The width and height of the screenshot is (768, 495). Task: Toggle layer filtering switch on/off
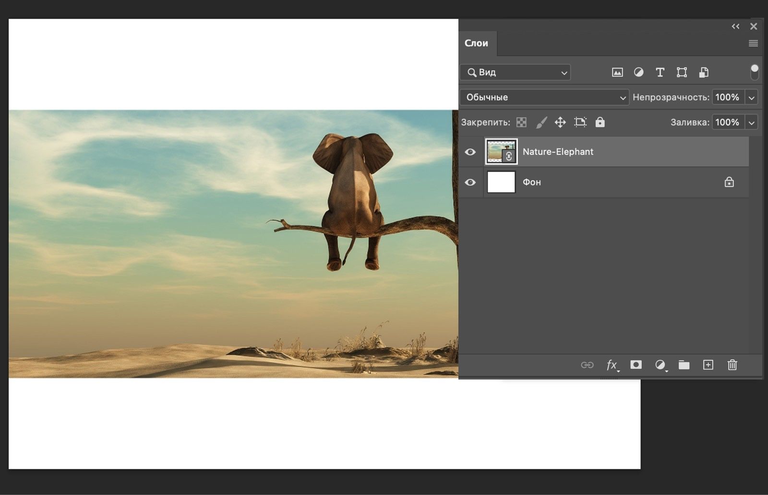tap(754, 72)
